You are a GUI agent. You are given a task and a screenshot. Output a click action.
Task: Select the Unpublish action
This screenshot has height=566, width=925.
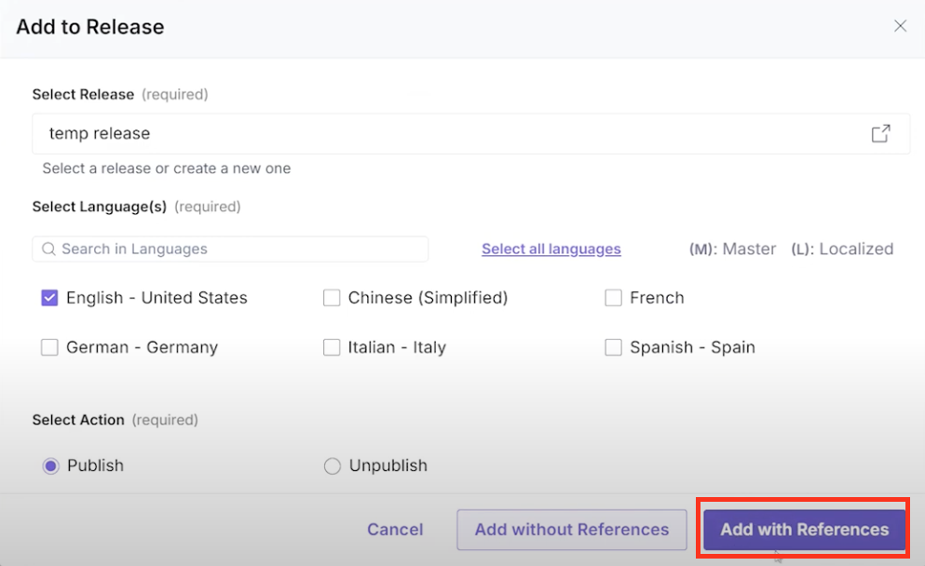coord(333,465)
